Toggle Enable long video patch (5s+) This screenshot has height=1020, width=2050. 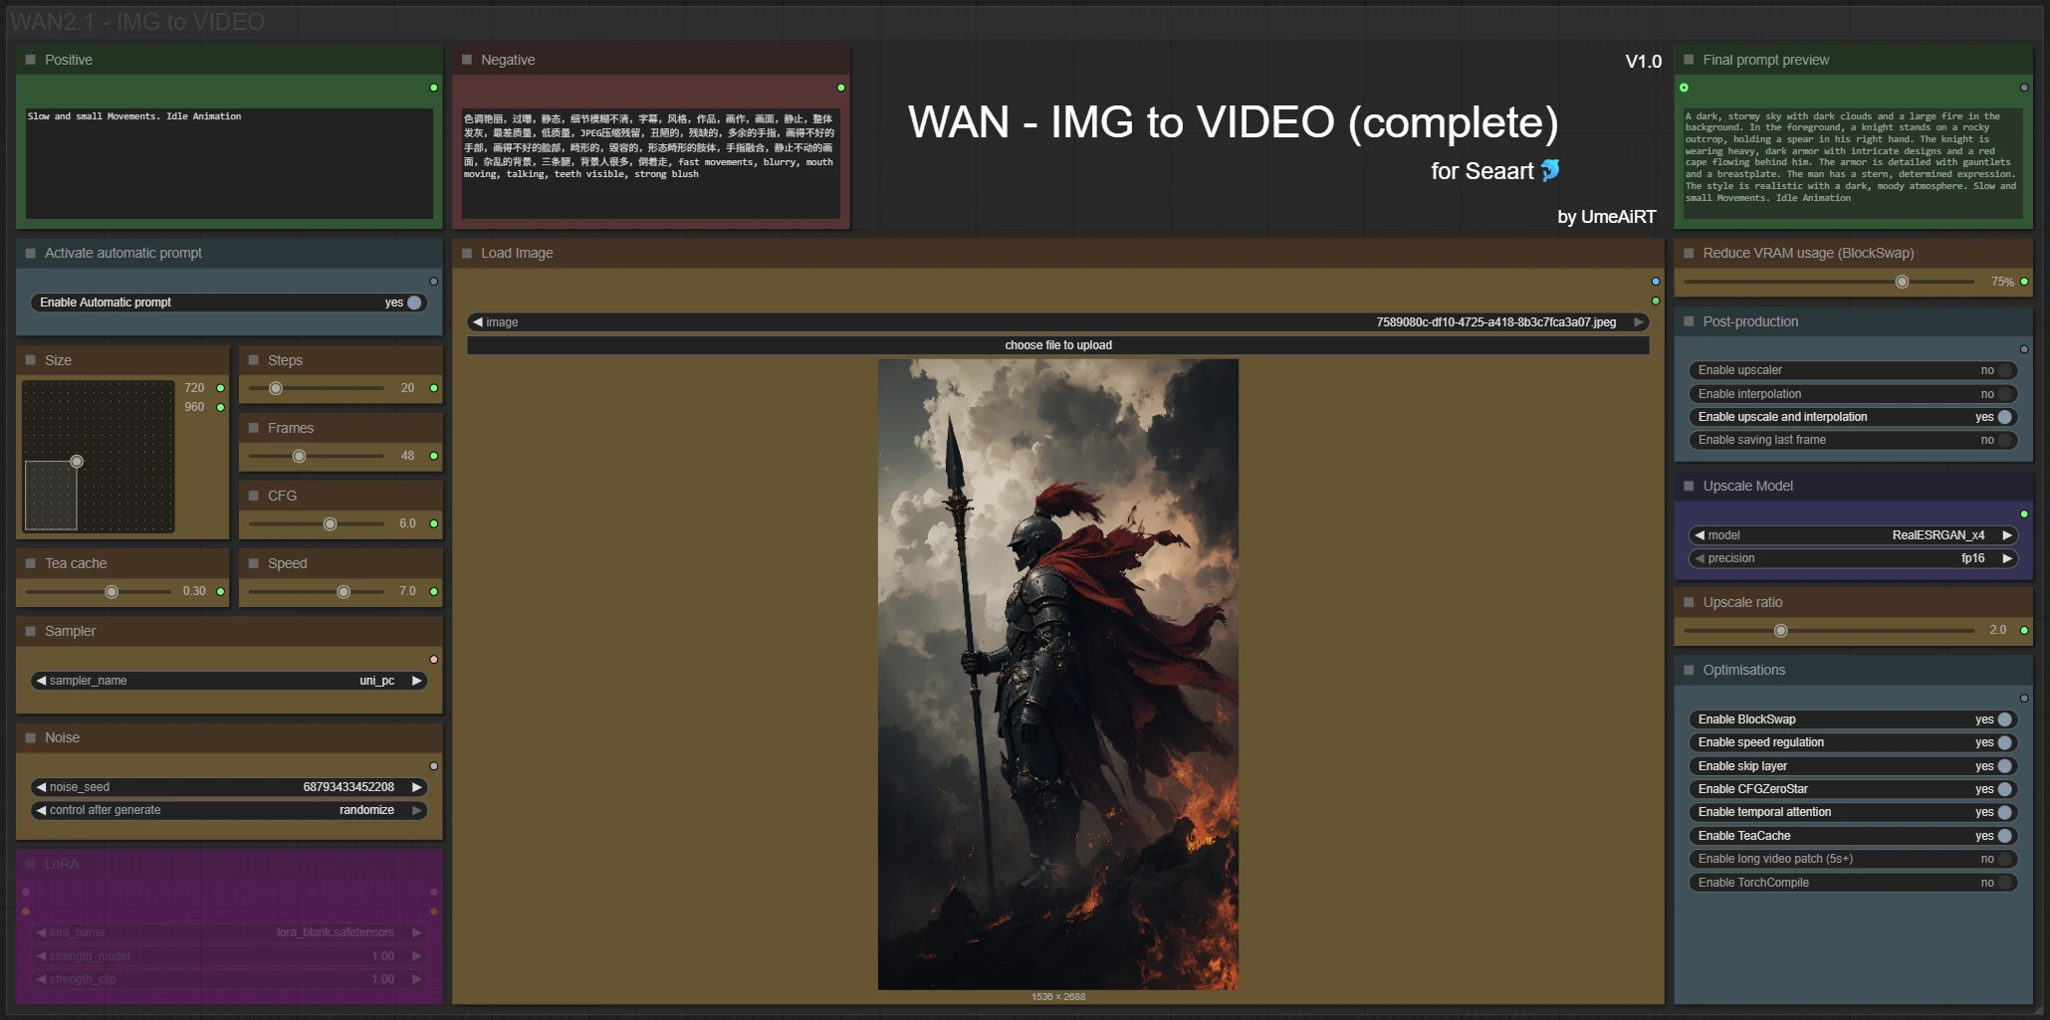2004,859
